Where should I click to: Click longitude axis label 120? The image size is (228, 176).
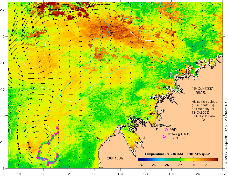pos(44,174)
